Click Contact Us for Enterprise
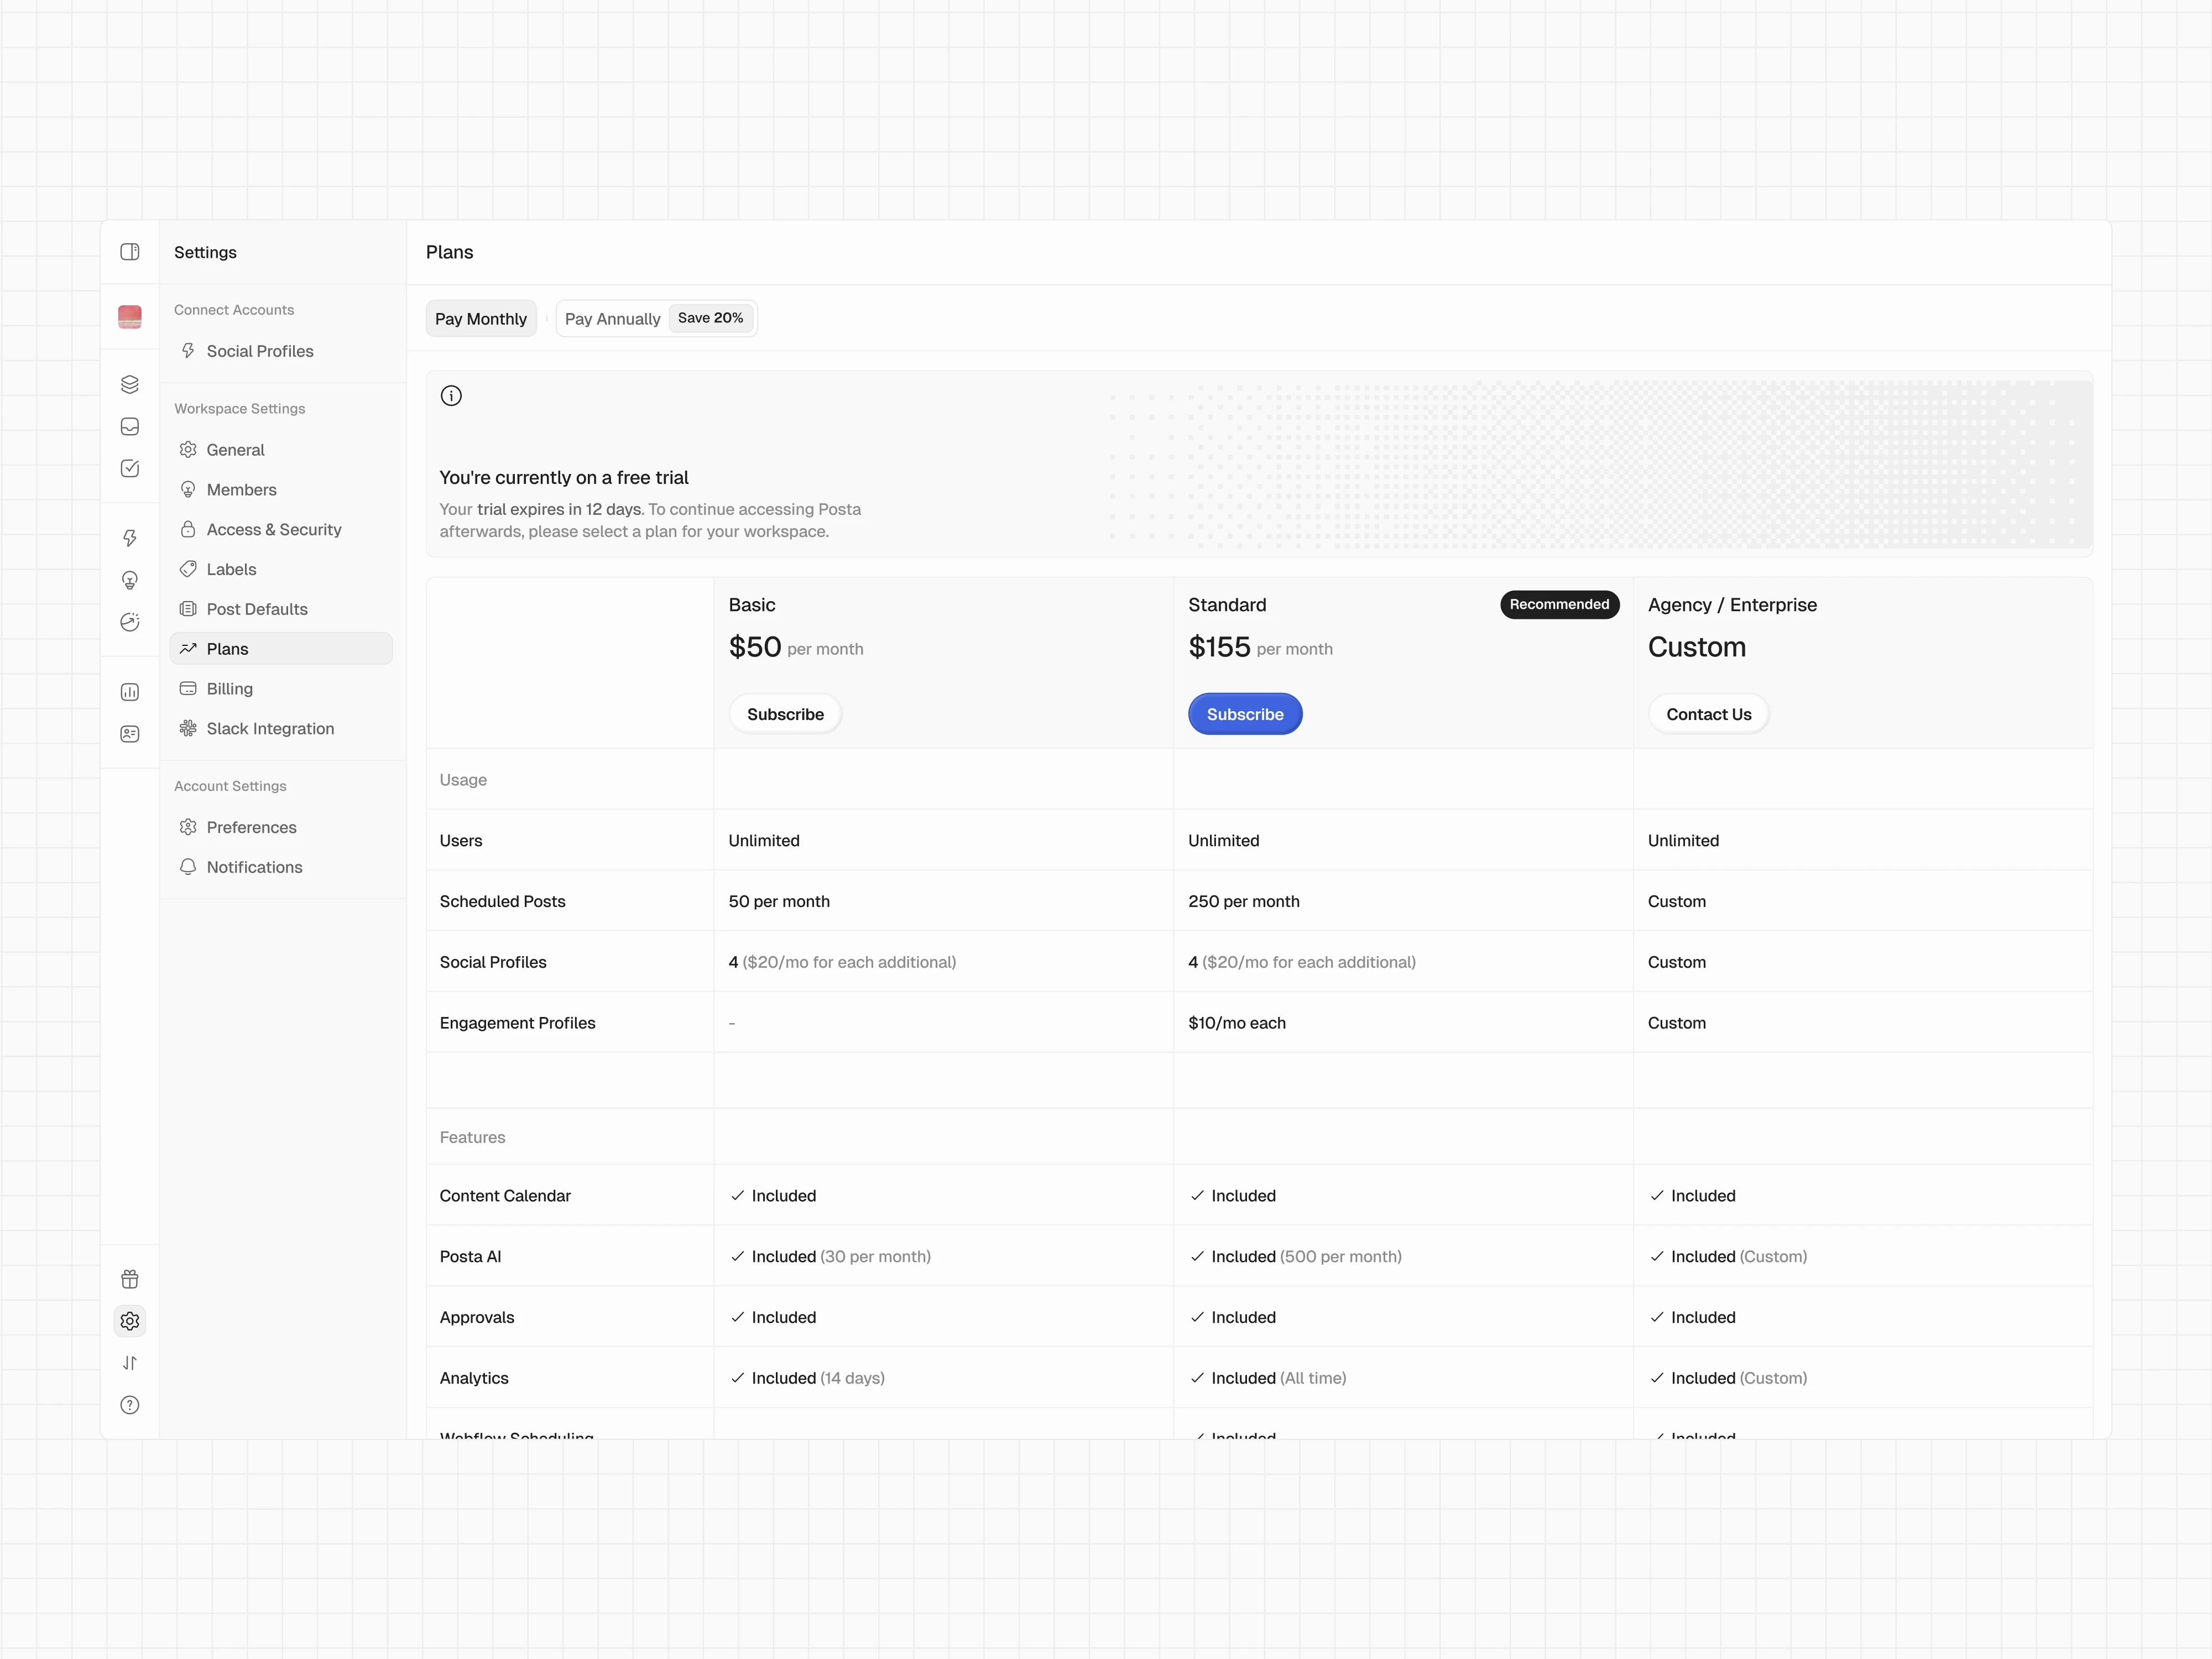The width and height of the screenshot is (2212, 1659). (1708, 714)
